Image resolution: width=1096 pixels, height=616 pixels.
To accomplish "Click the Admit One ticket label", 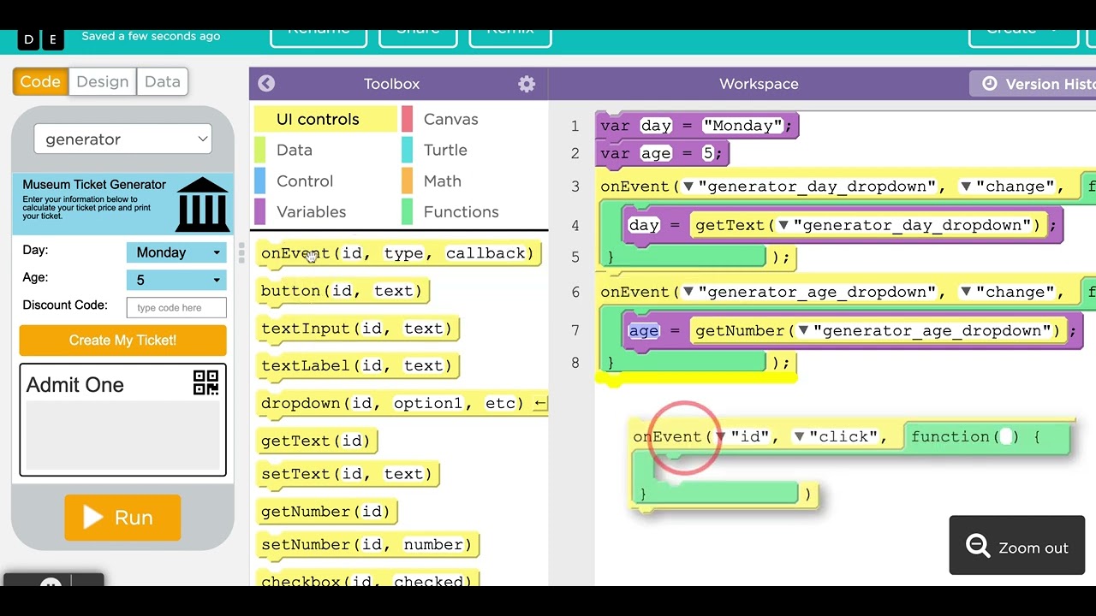I will pyautogui.click(x=75, y=385).
